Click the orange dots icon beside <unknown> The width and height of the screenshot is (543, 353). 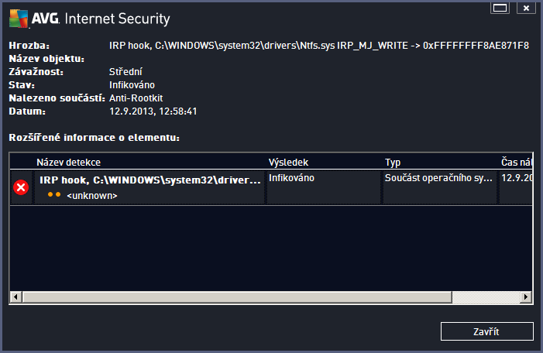53,195
